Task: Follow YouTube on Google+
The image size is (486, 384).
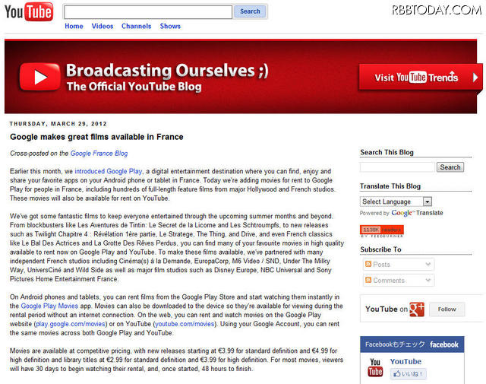Action: [x=447, y=309]
